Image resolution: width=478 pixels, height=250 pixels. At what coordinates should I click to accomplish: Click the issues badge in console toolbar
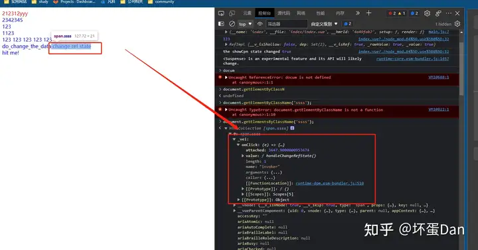click(347, 24)
